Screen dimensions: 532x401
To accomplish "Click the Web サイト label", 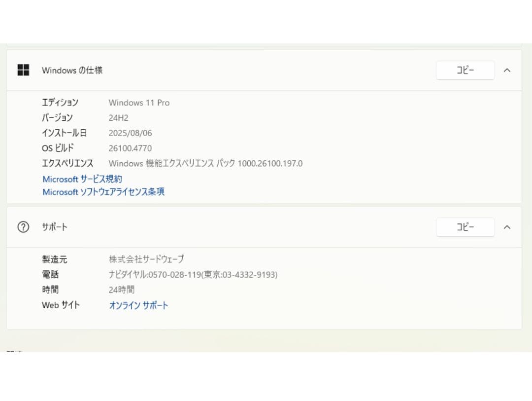I will [x=61, y=305].
